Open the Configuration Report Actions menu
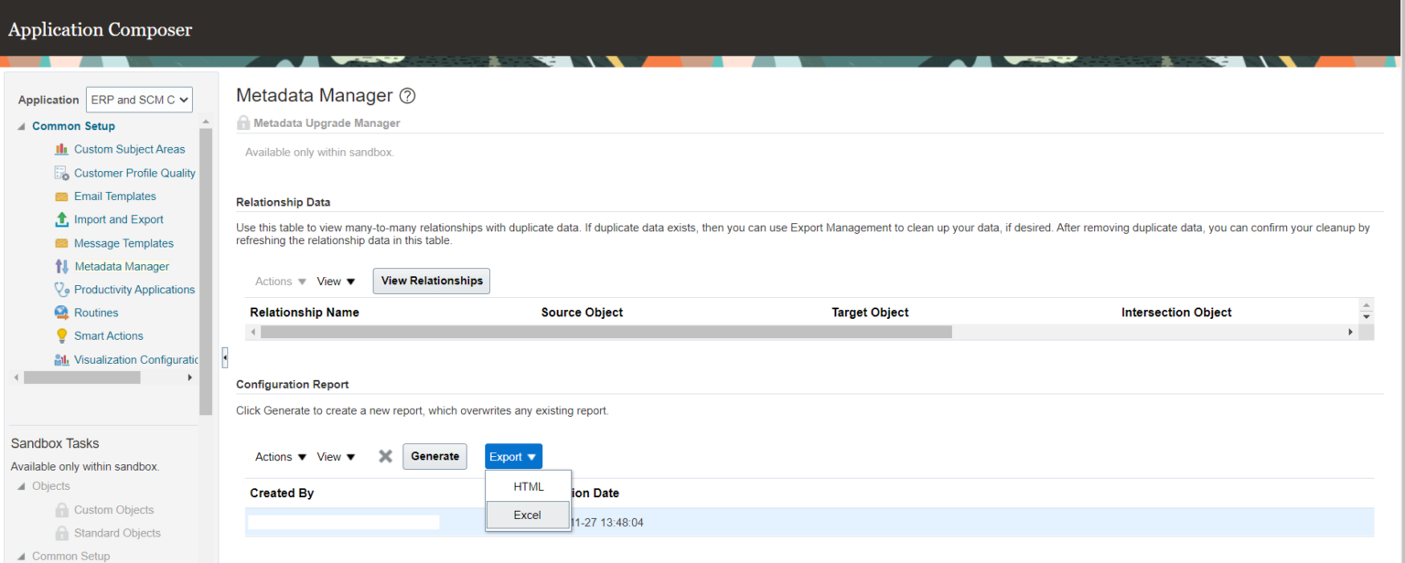1405x563 pixels. pyautogui.click(x=280, y=457)
